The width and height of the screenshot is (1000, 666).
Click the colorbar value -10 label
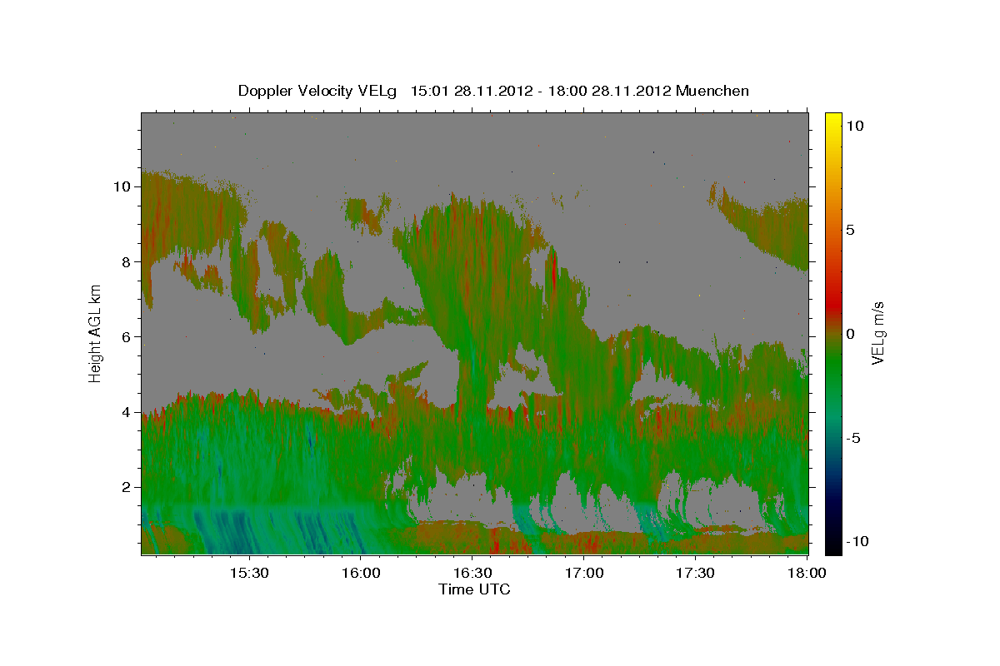(x=856, y=541)
